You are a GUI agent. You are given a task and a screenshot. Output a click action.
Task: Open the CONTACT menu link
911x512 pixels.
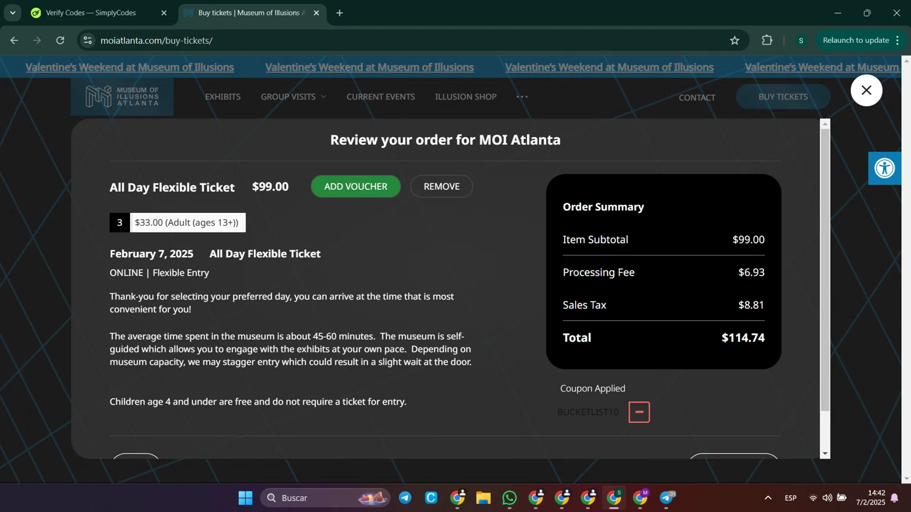[x=697, y=98]
